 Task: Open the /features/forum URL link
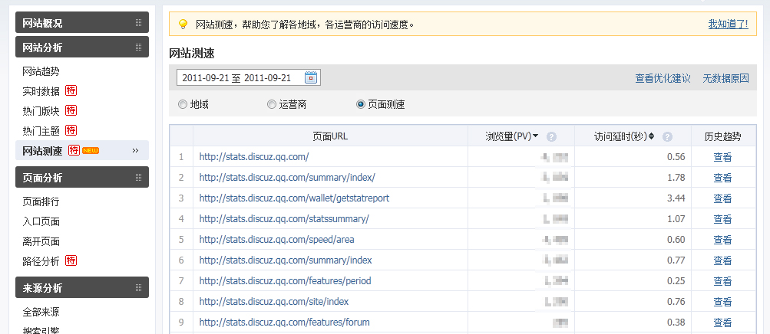pyautogui.click(x=284, y=323)
